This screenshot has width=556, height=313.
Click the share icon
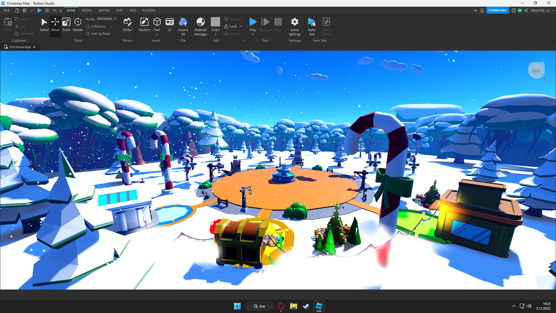526,10
